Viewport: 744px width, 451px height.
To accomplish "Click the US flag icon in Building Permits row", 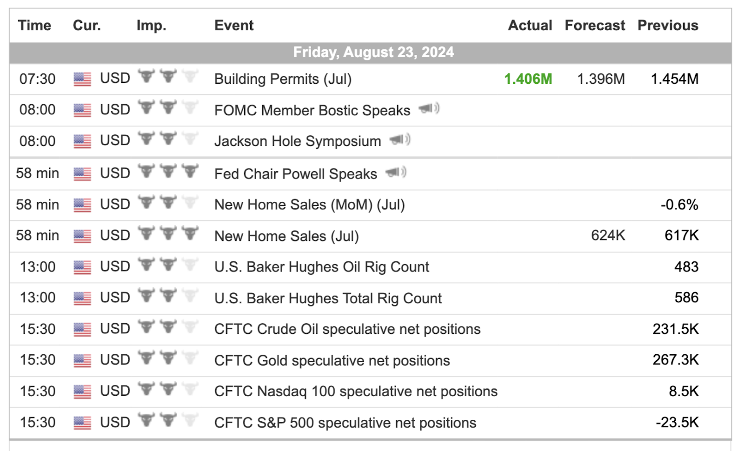I will click(82, 79).
